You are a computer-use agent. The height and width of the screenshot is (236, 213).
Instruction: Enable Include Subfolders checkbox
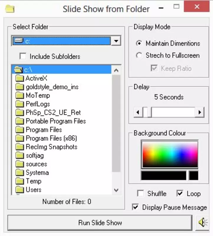tap(23, 56)
